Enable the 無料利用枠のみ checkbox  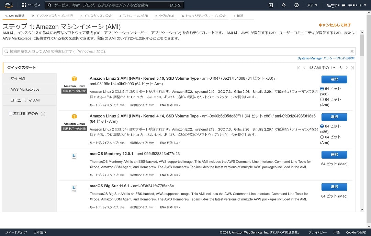point(10,114)
